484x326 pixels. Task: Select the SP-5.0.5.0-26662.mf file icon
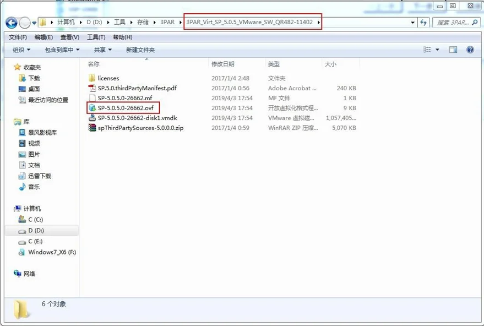pos(92,98)
